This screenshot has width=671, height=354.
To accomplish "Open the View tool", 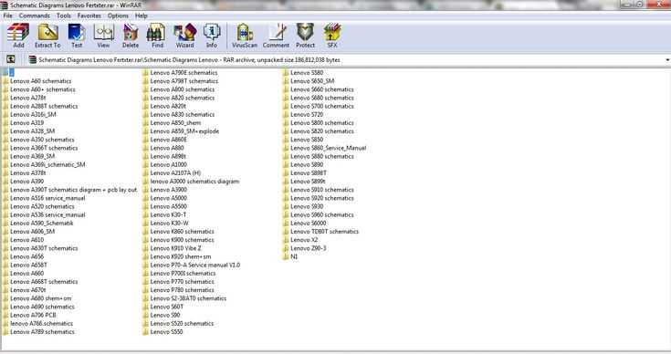I will (103, 36).
